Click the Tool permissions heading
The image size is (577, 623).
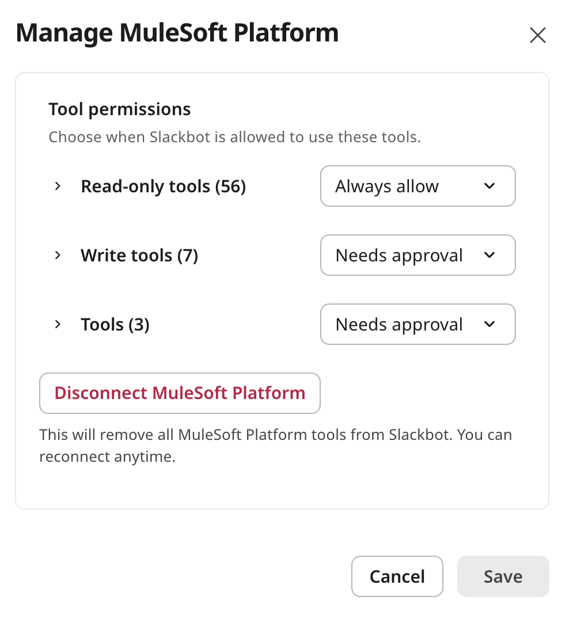tap(120, 109)
